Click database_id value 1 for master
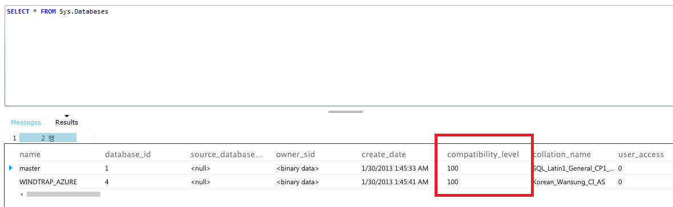The width and height of the screenshot is (673, 207). [x=107, y=168]
